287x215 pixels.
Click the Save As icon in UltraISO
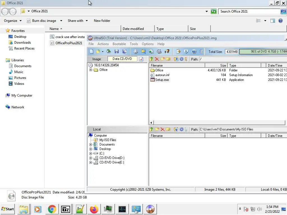tap(124, 52)
